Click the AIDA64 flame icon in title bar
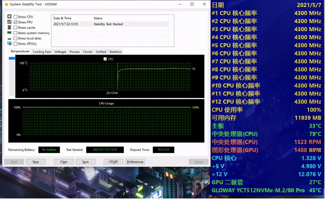Image resolution: width=325 pixels, height=199 pixels. (7, 4)
